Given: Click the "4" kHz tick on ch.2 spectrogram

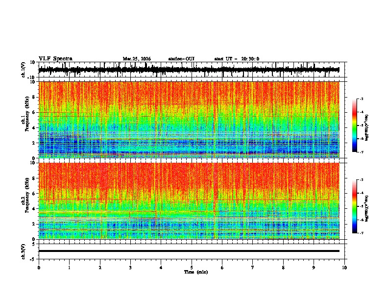Looking at the screenshot, I should [x=34, y=209].
